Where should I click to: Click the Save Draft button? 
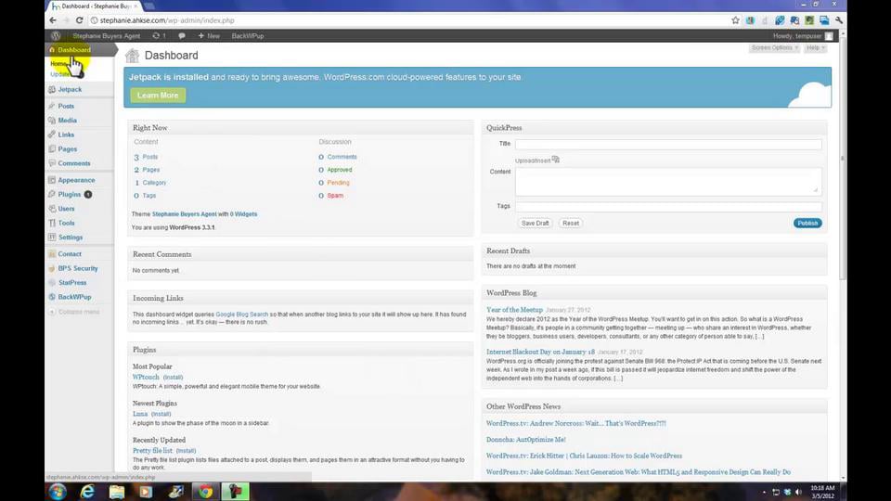pyautogui.click(x=536, y=224)
